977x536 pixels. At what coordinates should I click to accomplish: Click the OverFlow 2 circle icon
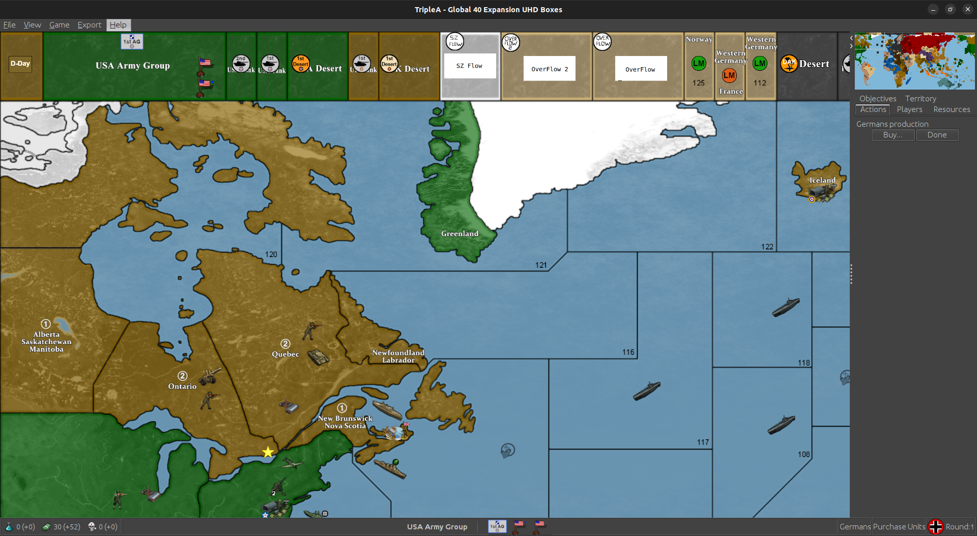510,42
